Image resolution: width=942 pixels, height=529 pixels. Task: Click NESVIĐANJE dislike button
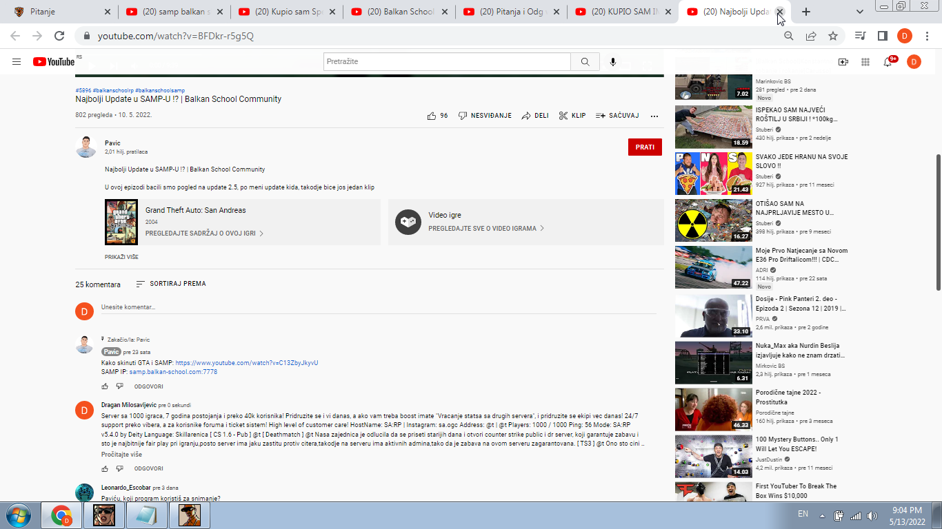[x=485, y=116]
